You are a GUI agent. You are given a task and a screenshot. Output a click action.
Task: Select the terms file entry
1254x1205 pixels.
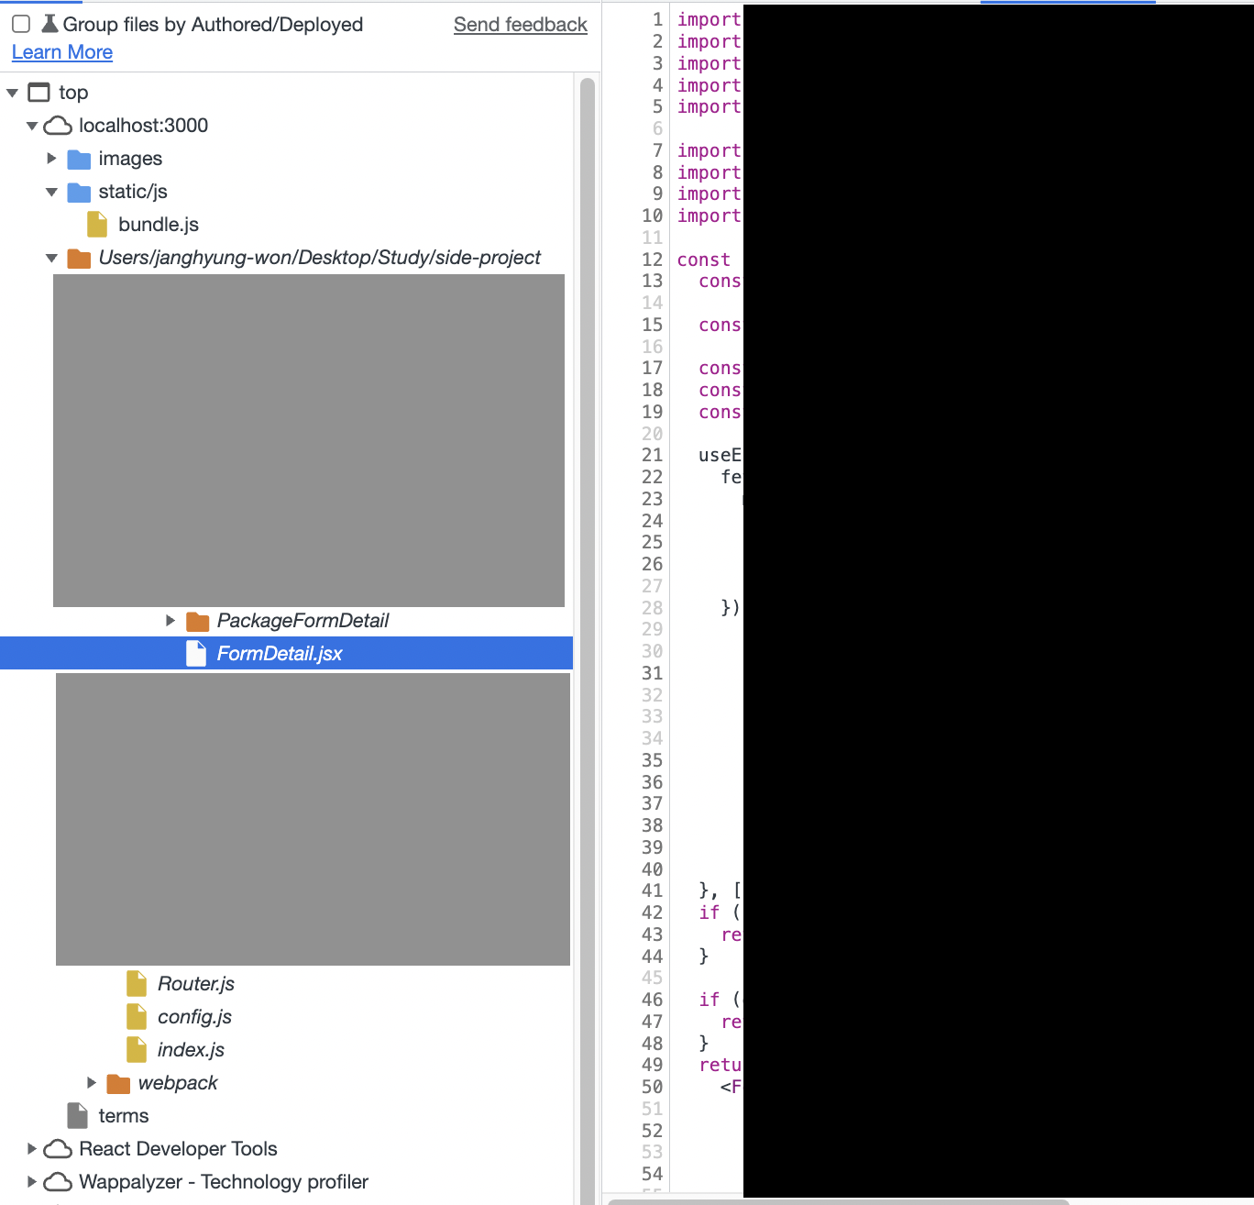pyautogui.click(x=124, y=1116)
